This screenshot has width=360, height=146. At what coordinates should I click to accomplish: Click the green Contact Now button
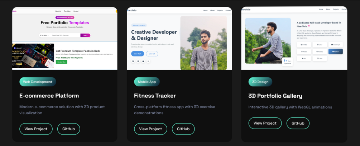pos(62,62)
